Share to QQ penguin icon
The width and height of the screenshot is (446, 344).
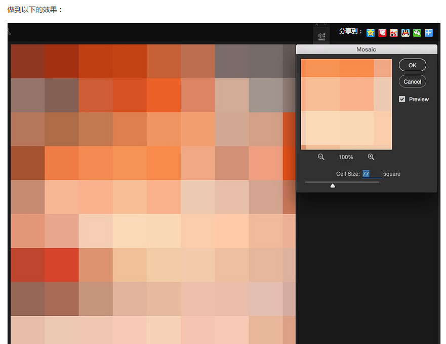pos(406,33)
